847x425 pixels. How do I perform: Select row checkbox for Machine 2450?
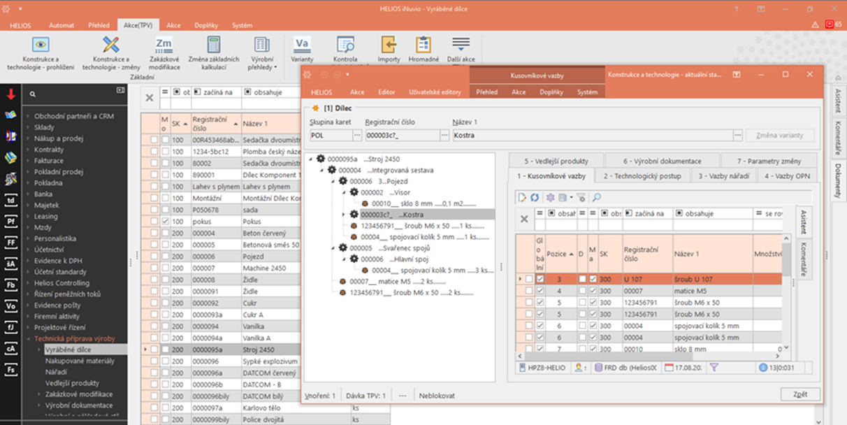coord(154,268)
